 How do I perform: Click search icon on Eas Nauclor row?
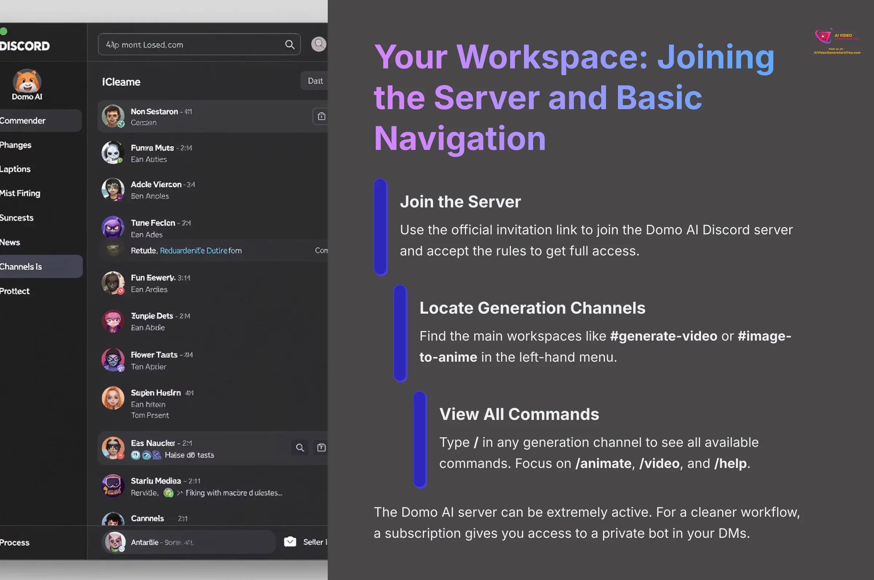[x=300, y=448]
